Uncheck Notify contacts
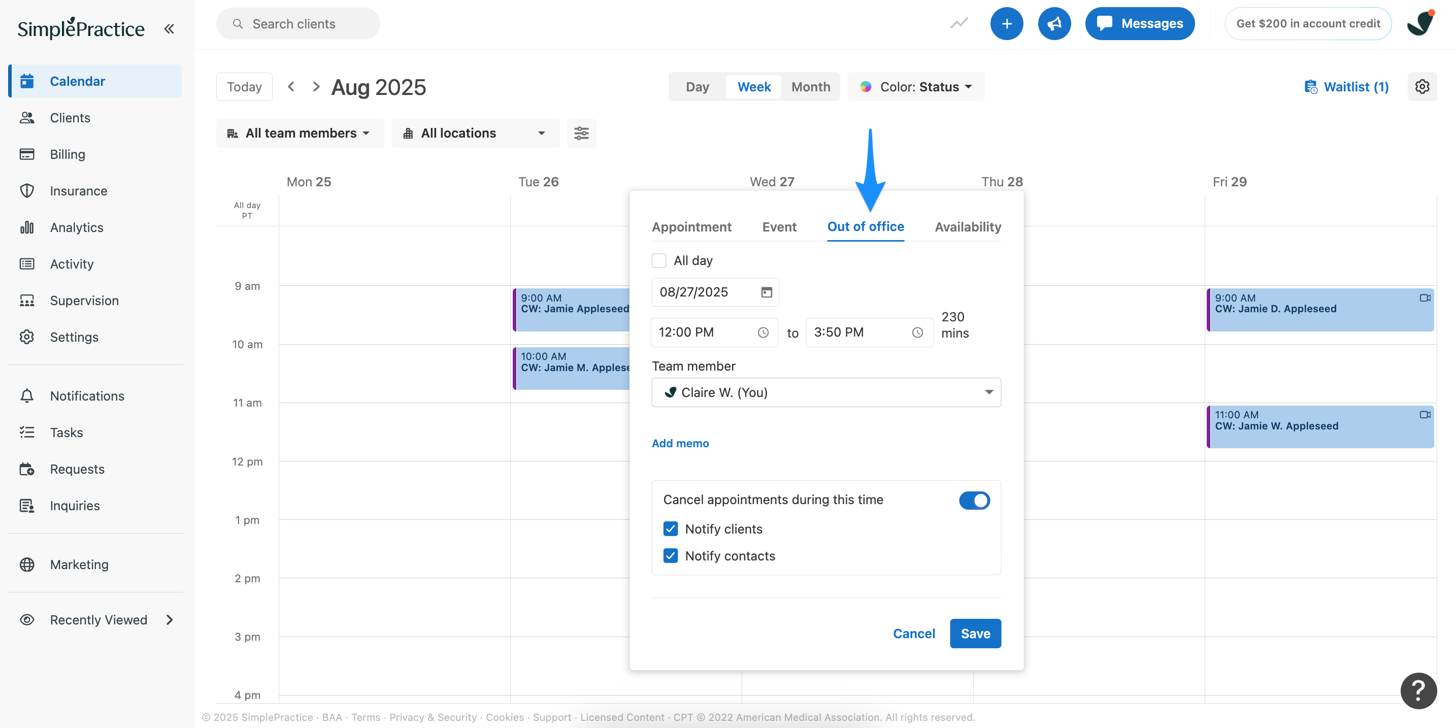This screenshot has height=728, width=1456. [670, 555]
